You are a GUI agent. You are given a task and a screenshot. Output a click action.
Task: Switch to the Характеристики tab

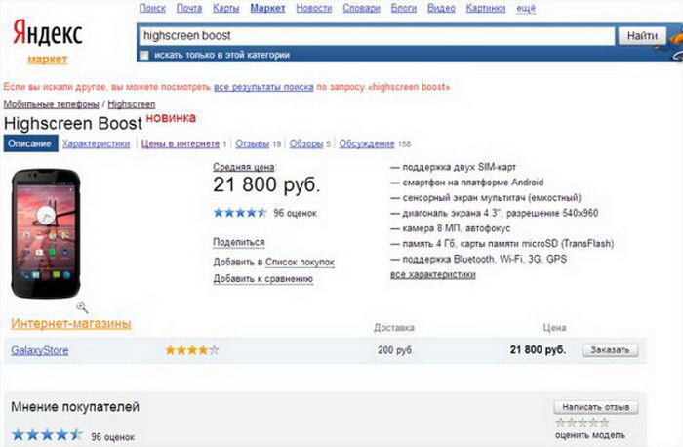[x=96, y=143]
